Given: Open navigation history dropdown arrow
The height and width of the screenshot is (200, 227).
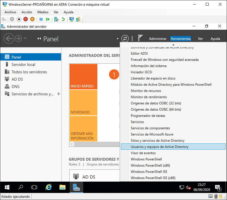Looking at the screenshot, I should (25, 38).
